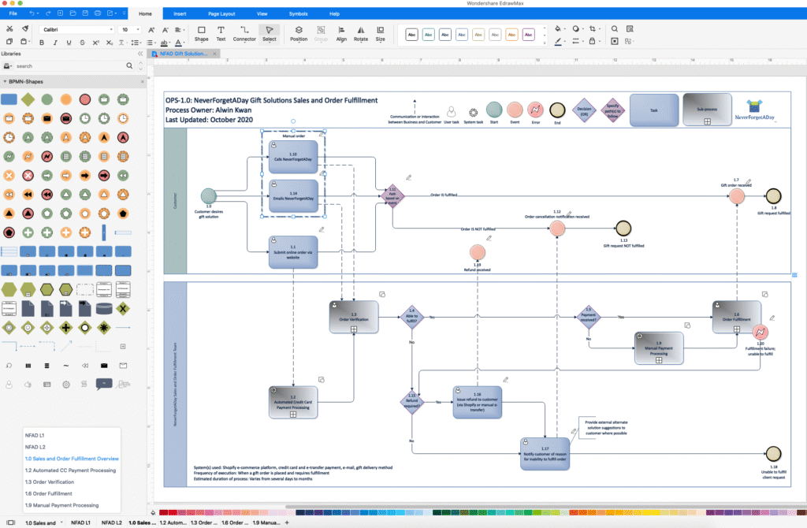Click the Crop tool icon
This screenshot has height=528, width=807.
click(x=593, y=29)
